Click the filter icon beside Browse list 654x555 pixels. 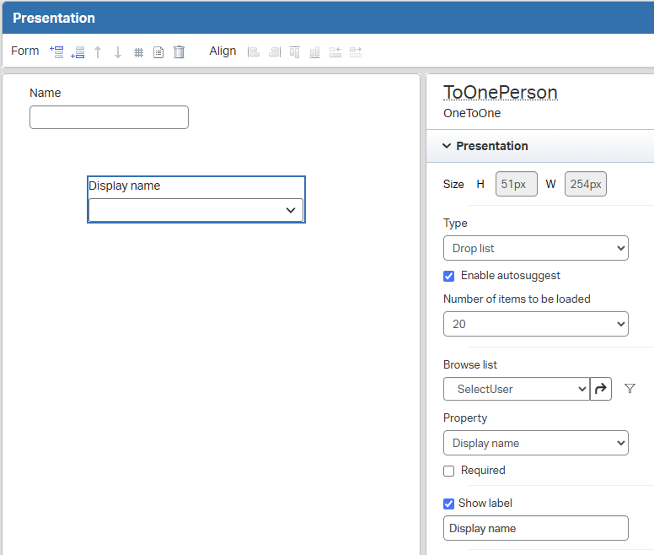tap(630, 389)
